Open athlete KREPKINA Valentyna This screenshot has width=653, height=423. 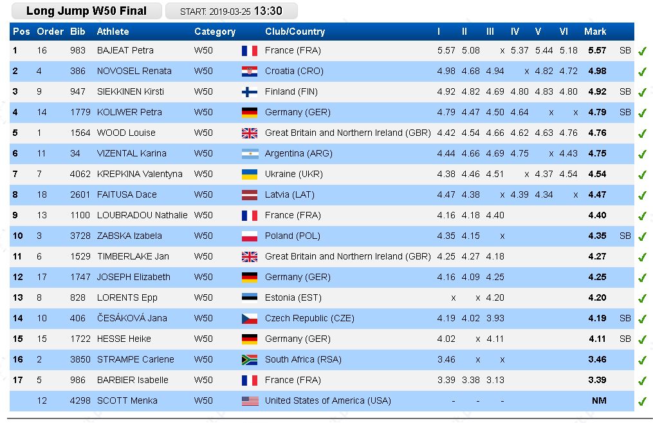[x=140, y=174]
